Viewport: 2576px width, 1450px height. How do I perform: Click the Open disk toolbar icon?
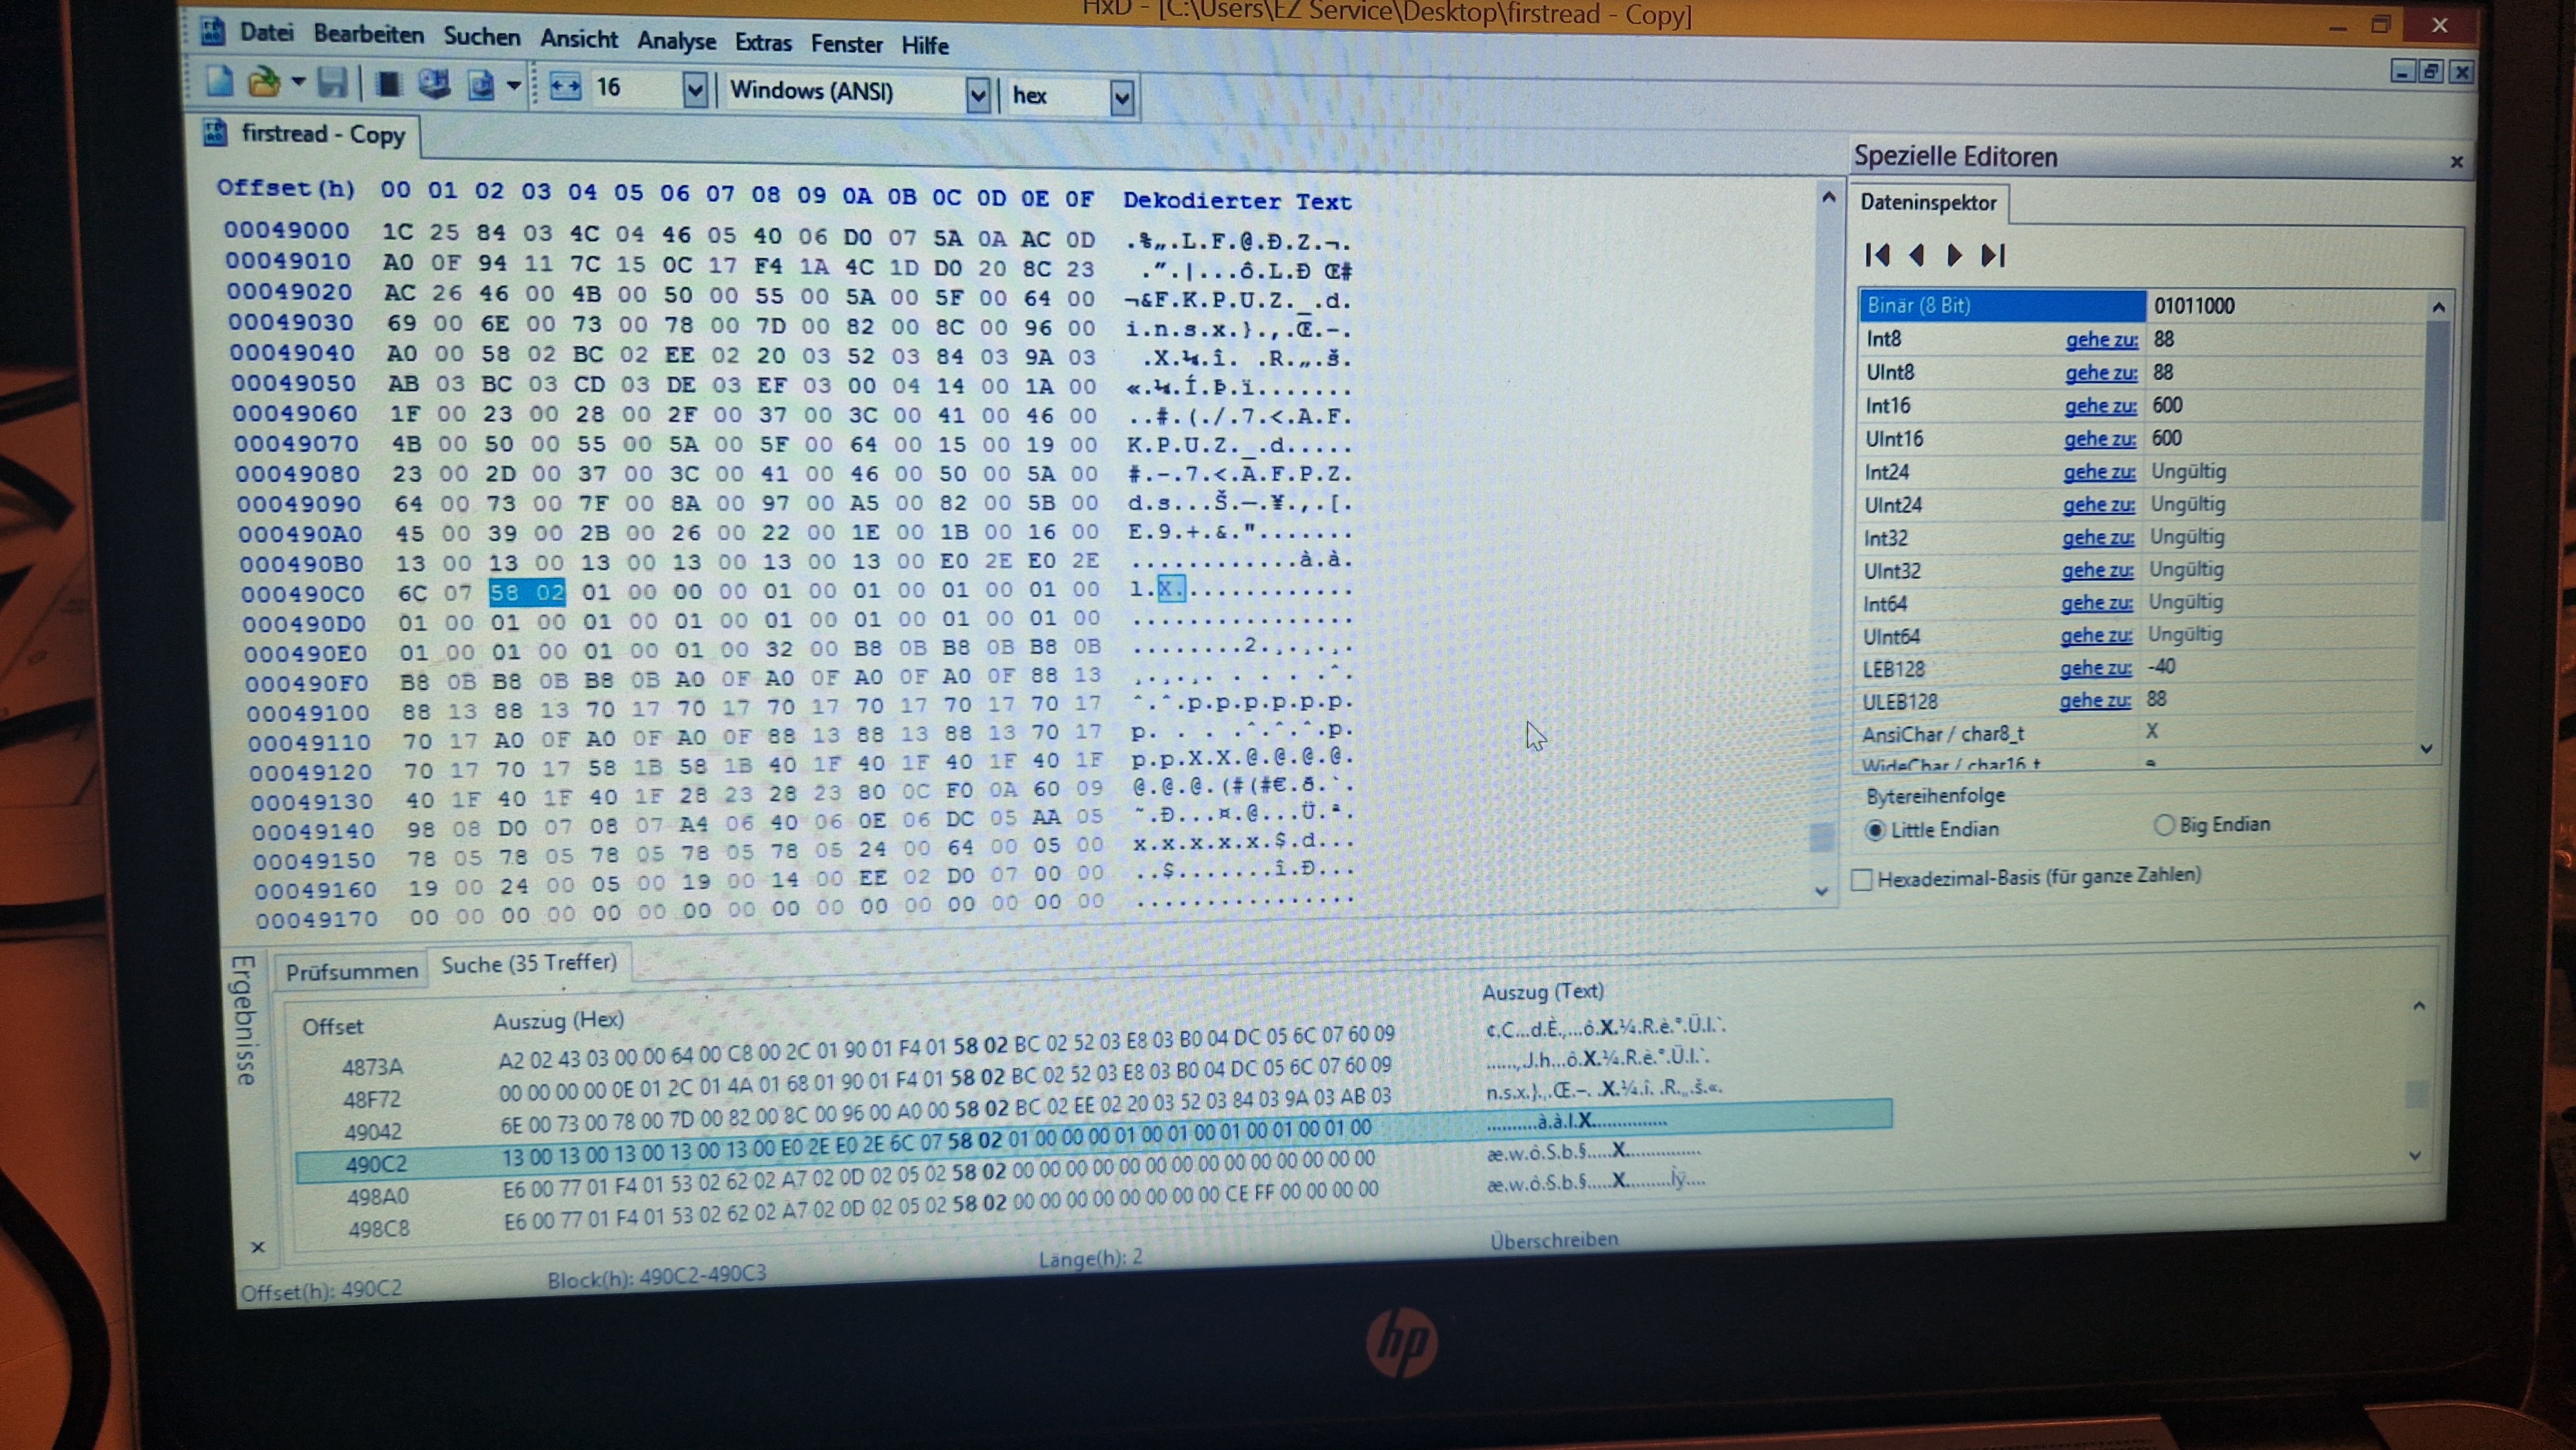(x=434, y=85)
